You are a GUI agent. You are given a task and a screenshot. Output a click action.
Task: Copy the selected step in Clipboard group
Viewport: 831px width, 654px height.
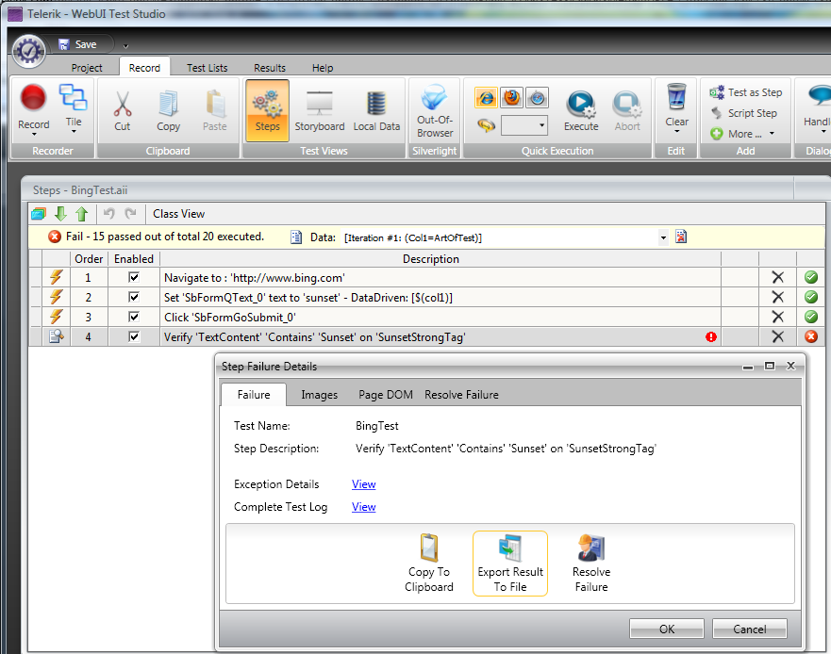point(169,104)
